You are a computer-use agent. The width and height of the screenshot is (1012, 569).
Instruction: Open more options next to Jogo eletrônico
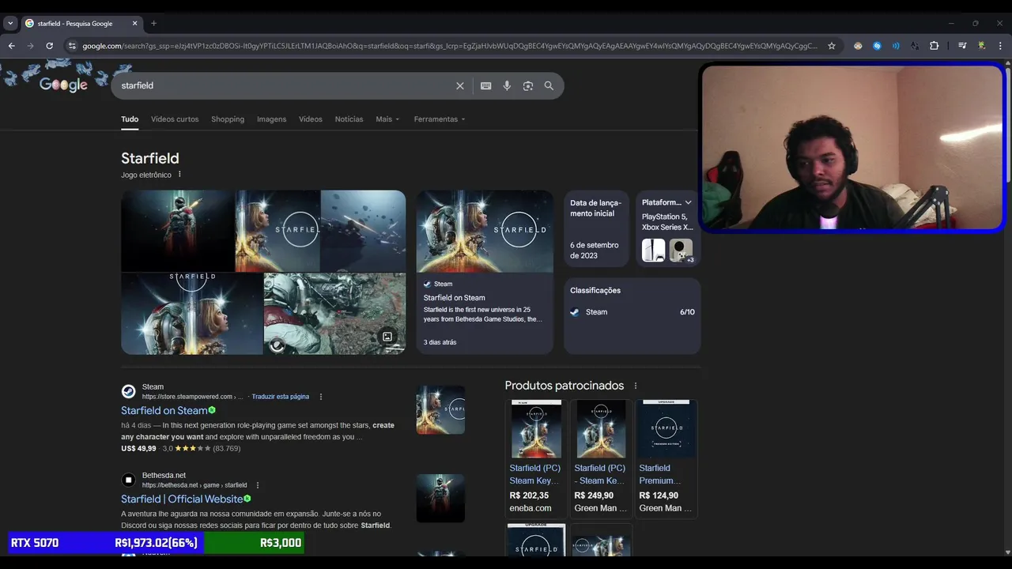pyautogui.click(x=179, y=175)
